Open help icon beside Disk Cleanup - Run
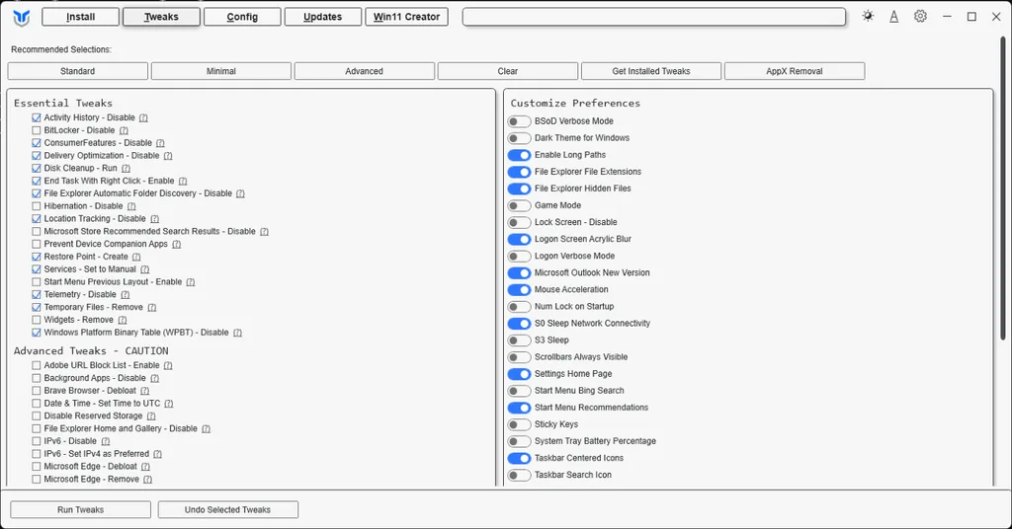The image size is (1012, 529). [126, 168]
